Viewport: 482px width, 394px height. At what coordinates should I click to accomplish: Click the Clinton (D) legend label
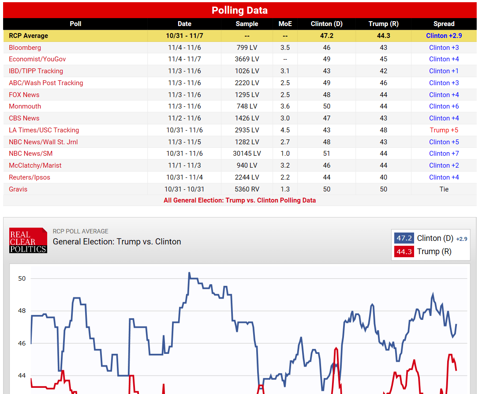pyautogui.click(x=435, y=238)
